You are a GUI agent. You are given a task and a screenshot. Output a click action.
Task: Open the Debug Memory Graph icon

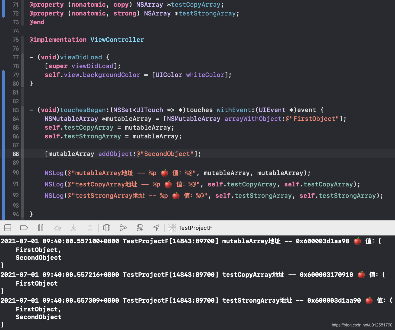(x=123, y=228)
